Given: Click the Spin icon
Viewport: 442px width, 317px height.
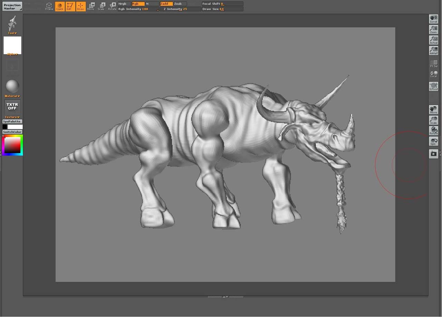Looking at the screenshot, I should 433,141.
